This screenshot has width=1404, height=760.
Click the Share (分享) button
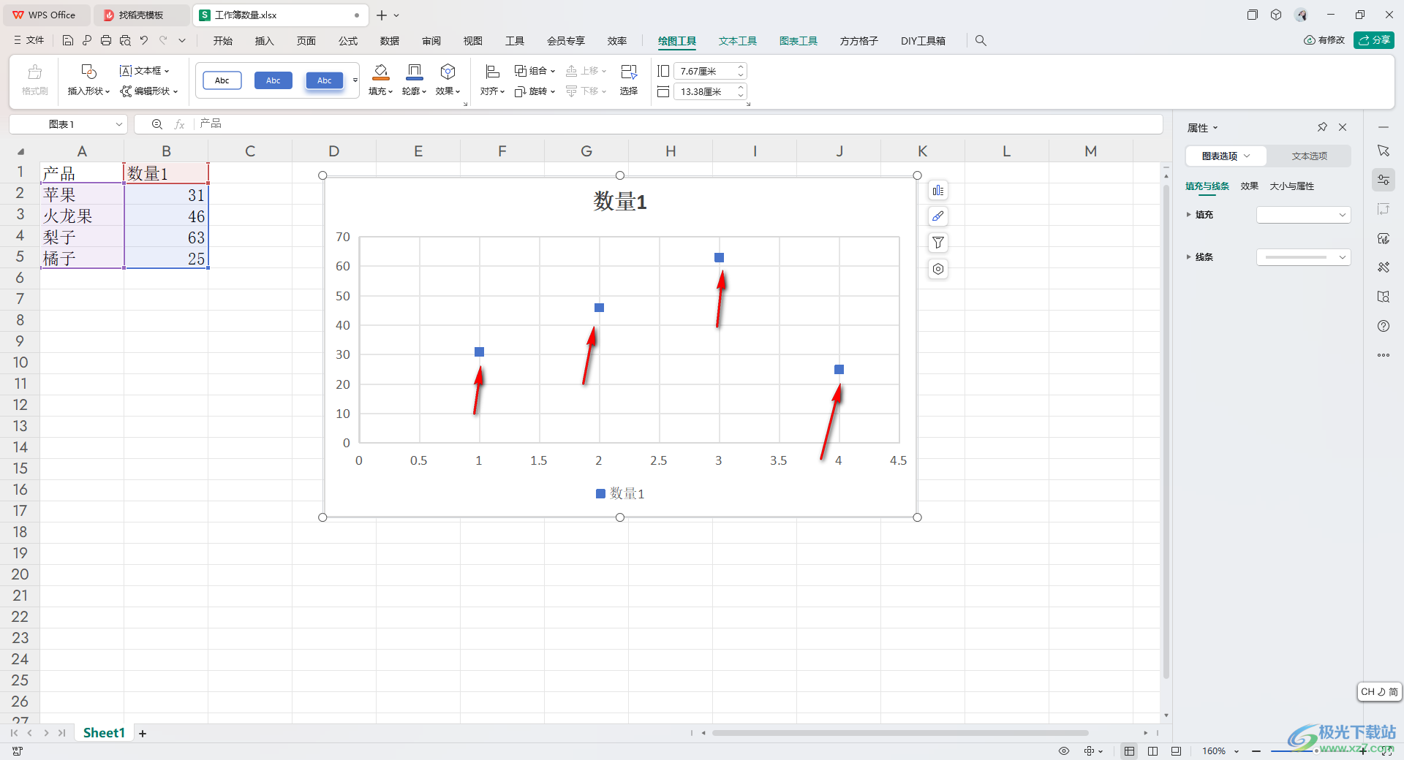click(1374, 40)
